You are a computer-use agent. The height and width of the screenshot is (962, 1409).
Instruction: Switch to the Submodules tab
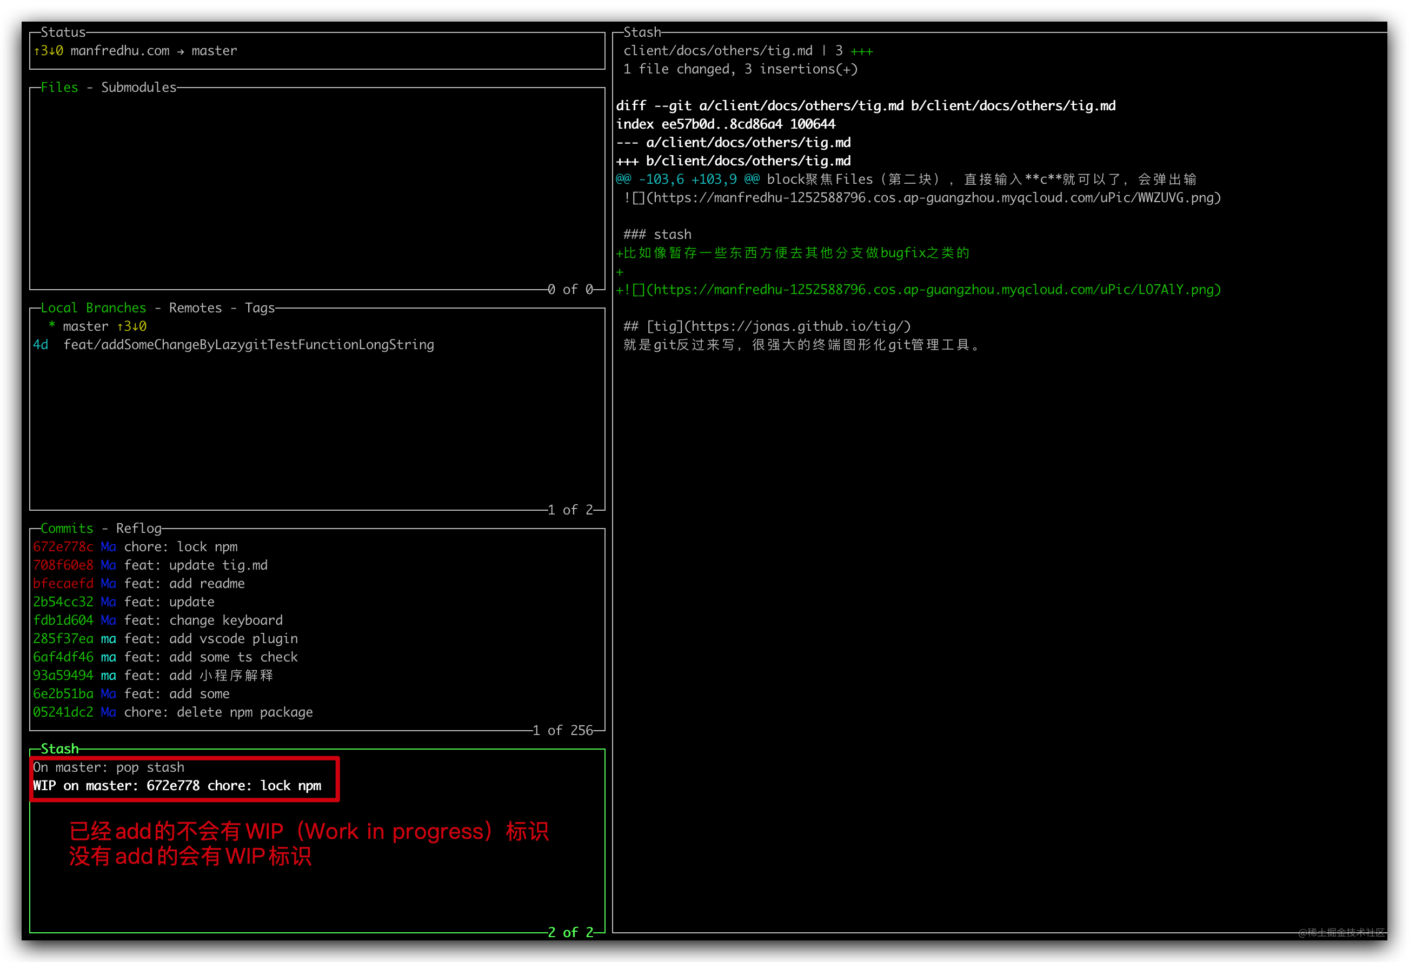click(138, 88)
